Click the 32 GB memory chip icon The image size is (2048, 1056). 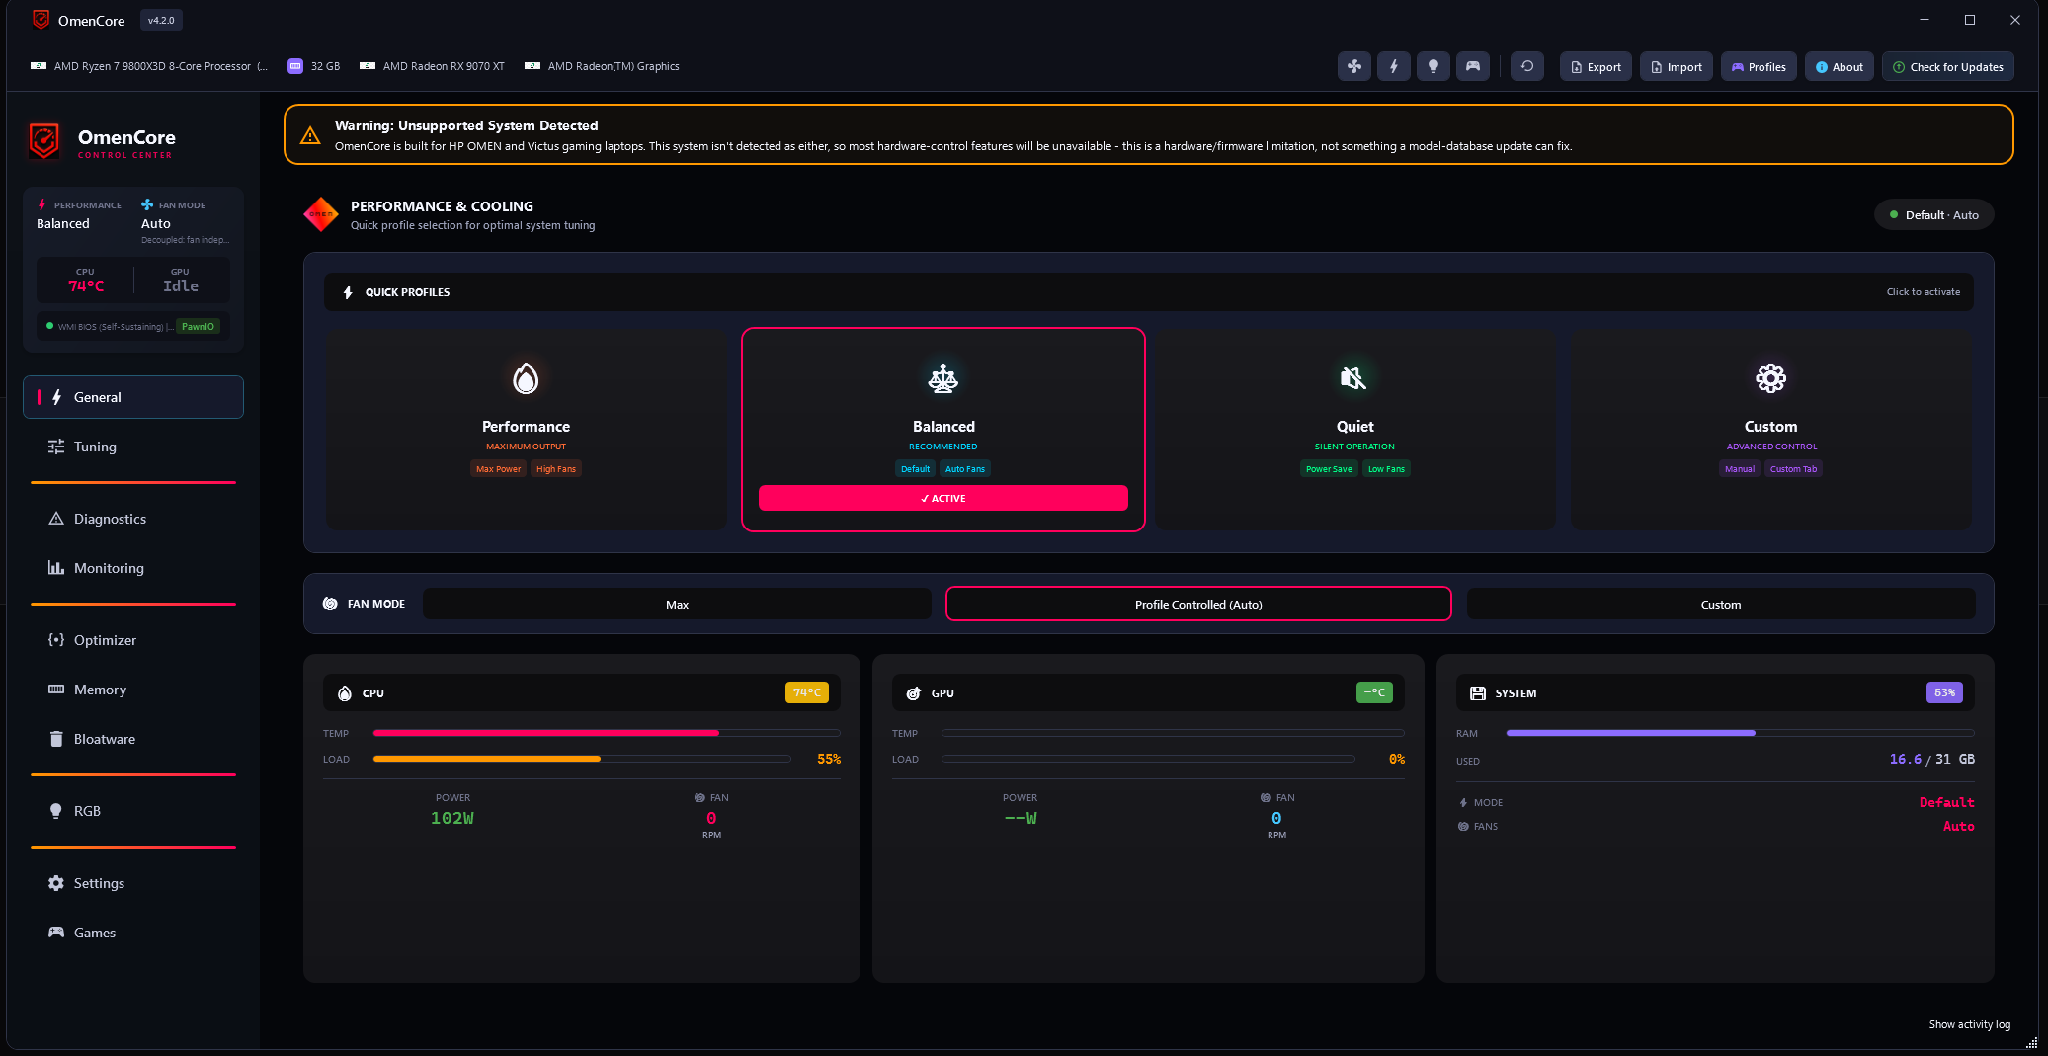(295, 66)
